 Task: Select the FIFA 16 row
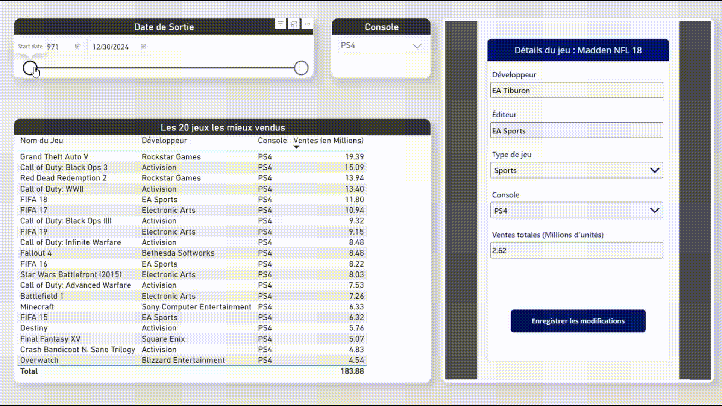[192, 264]
